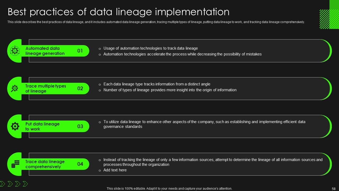Click the database stack icon in row four

(15, 164)
